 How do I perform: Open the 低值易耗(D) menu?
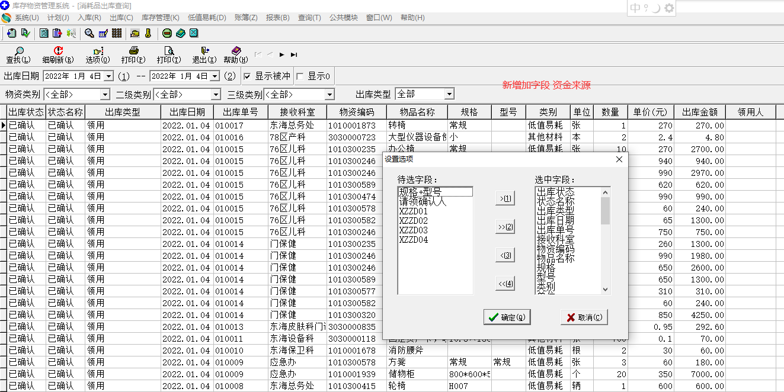click(207, 18)
